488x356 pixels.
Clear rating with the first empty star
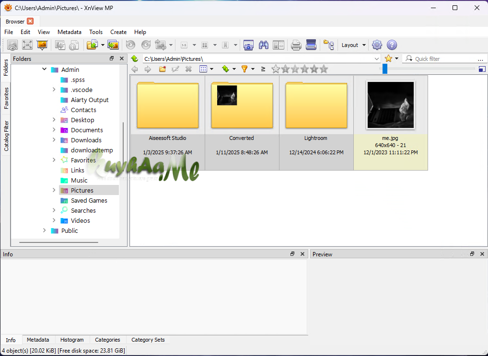276,69
